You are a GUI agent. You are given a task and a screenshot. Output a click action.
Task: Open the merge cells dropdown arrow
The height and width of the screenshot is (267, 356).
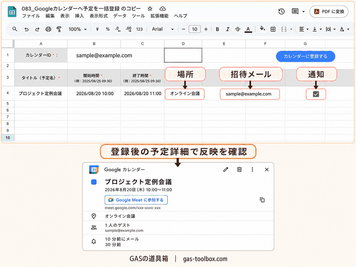click(291, 29)
